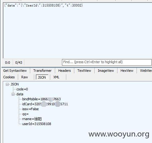Open the Get SyntaxView tab
This screenshot has height=143, width=152.
(x=15, y=71)
